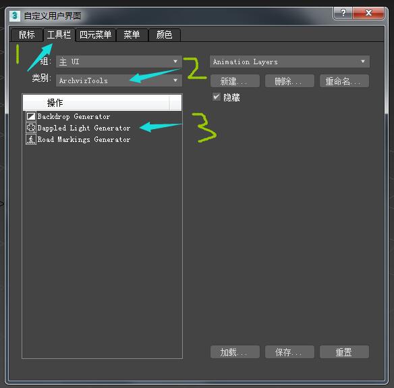The height and width of the screenshot is (388, 394).
Task: Click the Road Markings Generator icon
Action: click(x=31, y=139)
